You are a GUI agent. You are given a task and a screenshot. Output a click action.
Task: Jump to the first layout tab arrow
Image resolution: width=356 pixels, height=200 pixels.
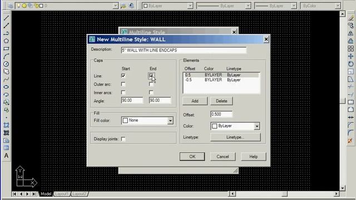coord(14,194)
